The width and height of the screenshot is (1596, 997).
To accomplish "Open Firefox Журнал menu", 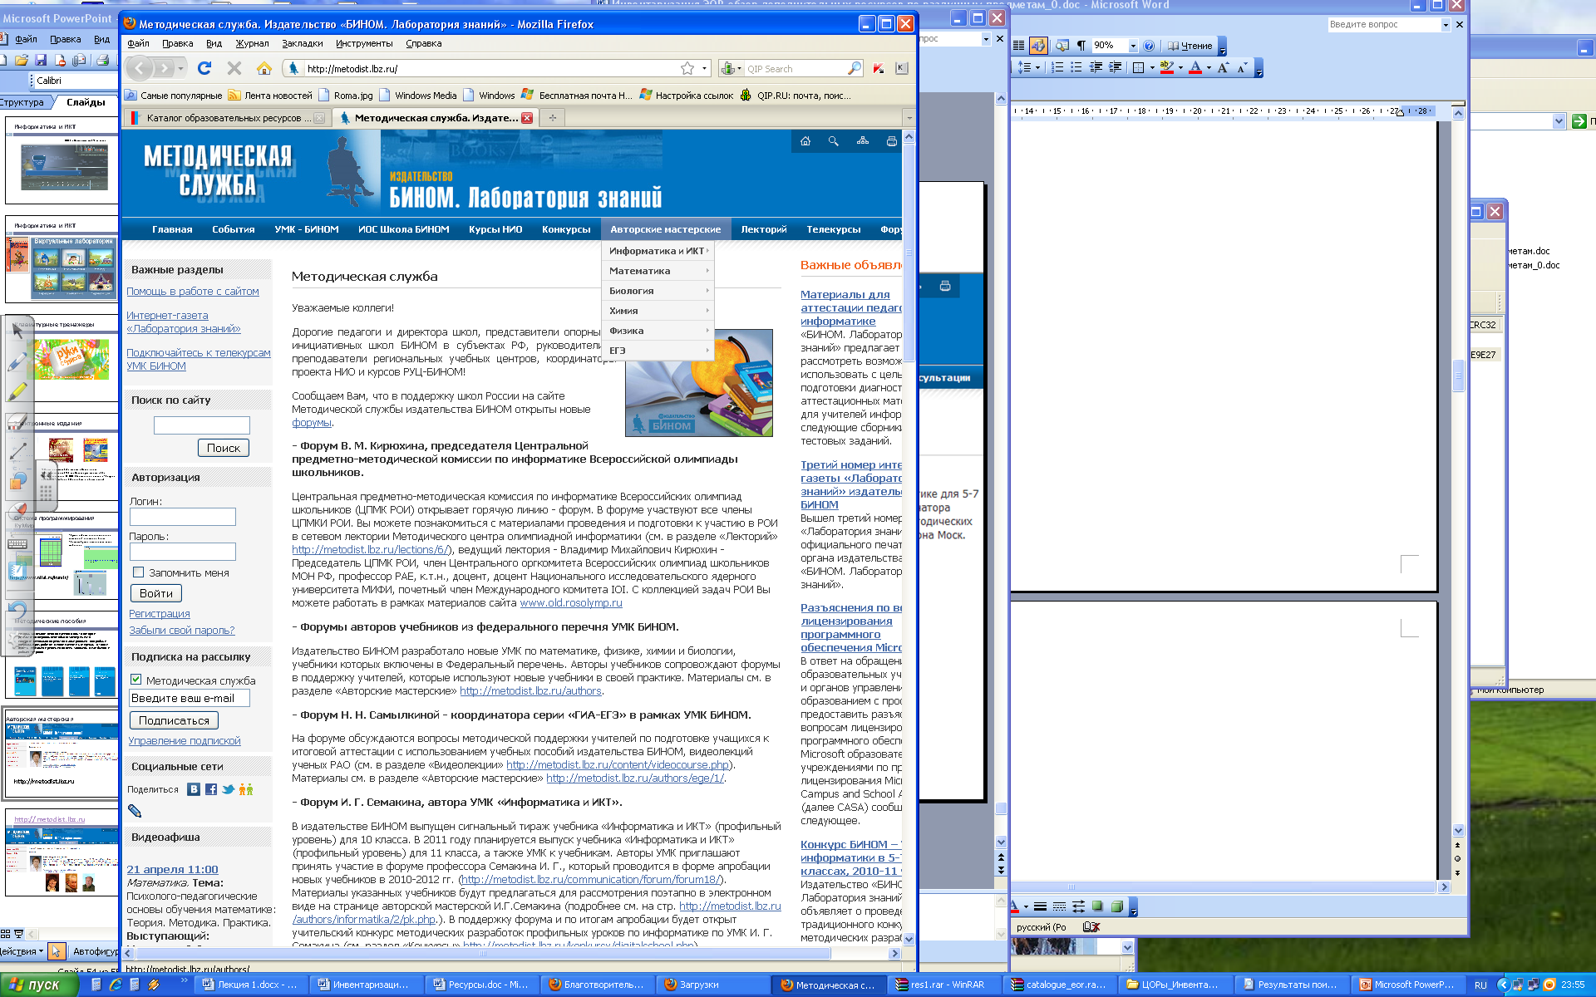I will click(x=252, y=43).
